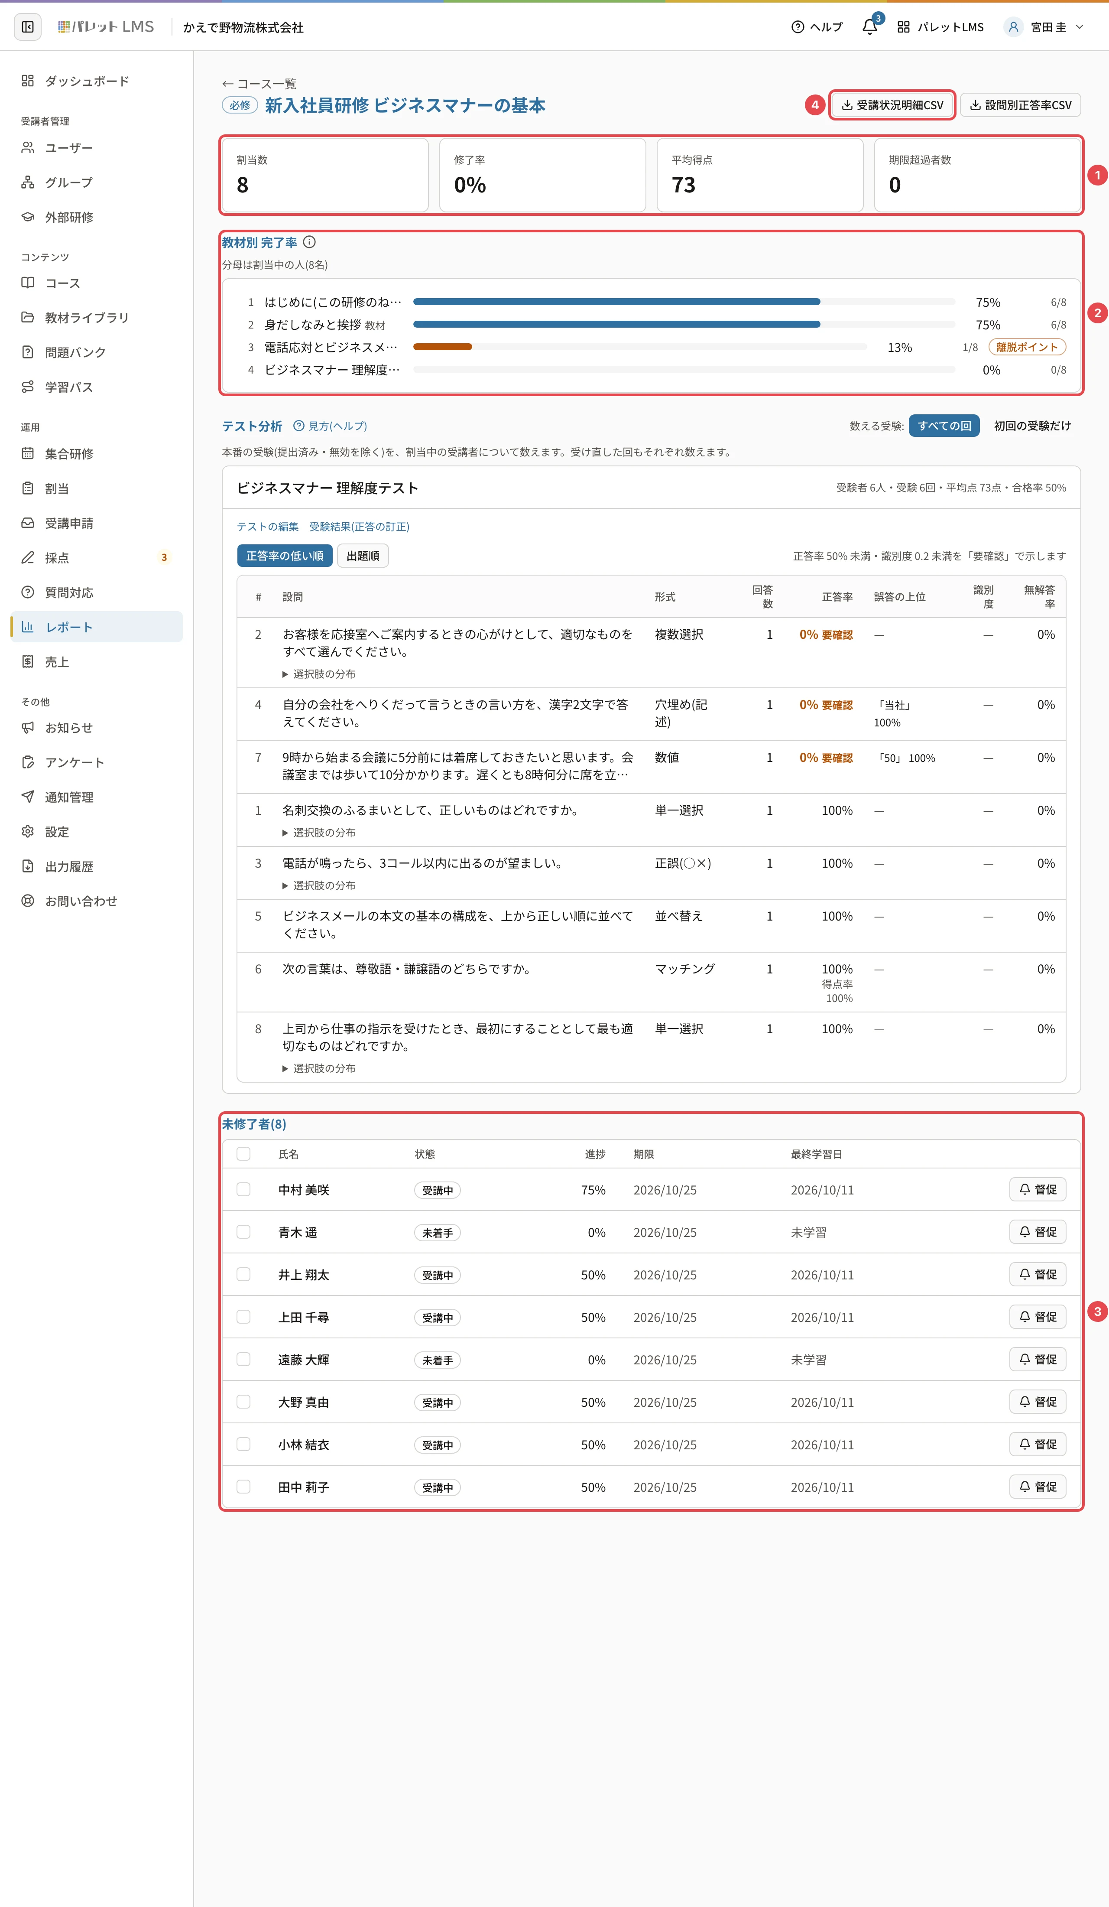Send 督促 reminder to 大野 真由
Viewport: 1109px width, 1907px height.
click(x=1038, y=1402)
